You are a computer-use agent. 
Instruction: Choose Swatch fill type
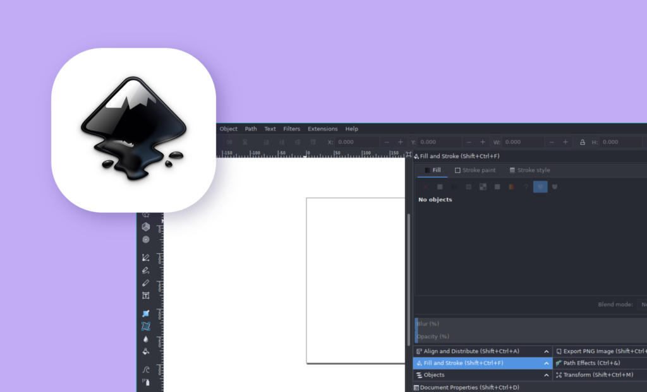point(512,187)
